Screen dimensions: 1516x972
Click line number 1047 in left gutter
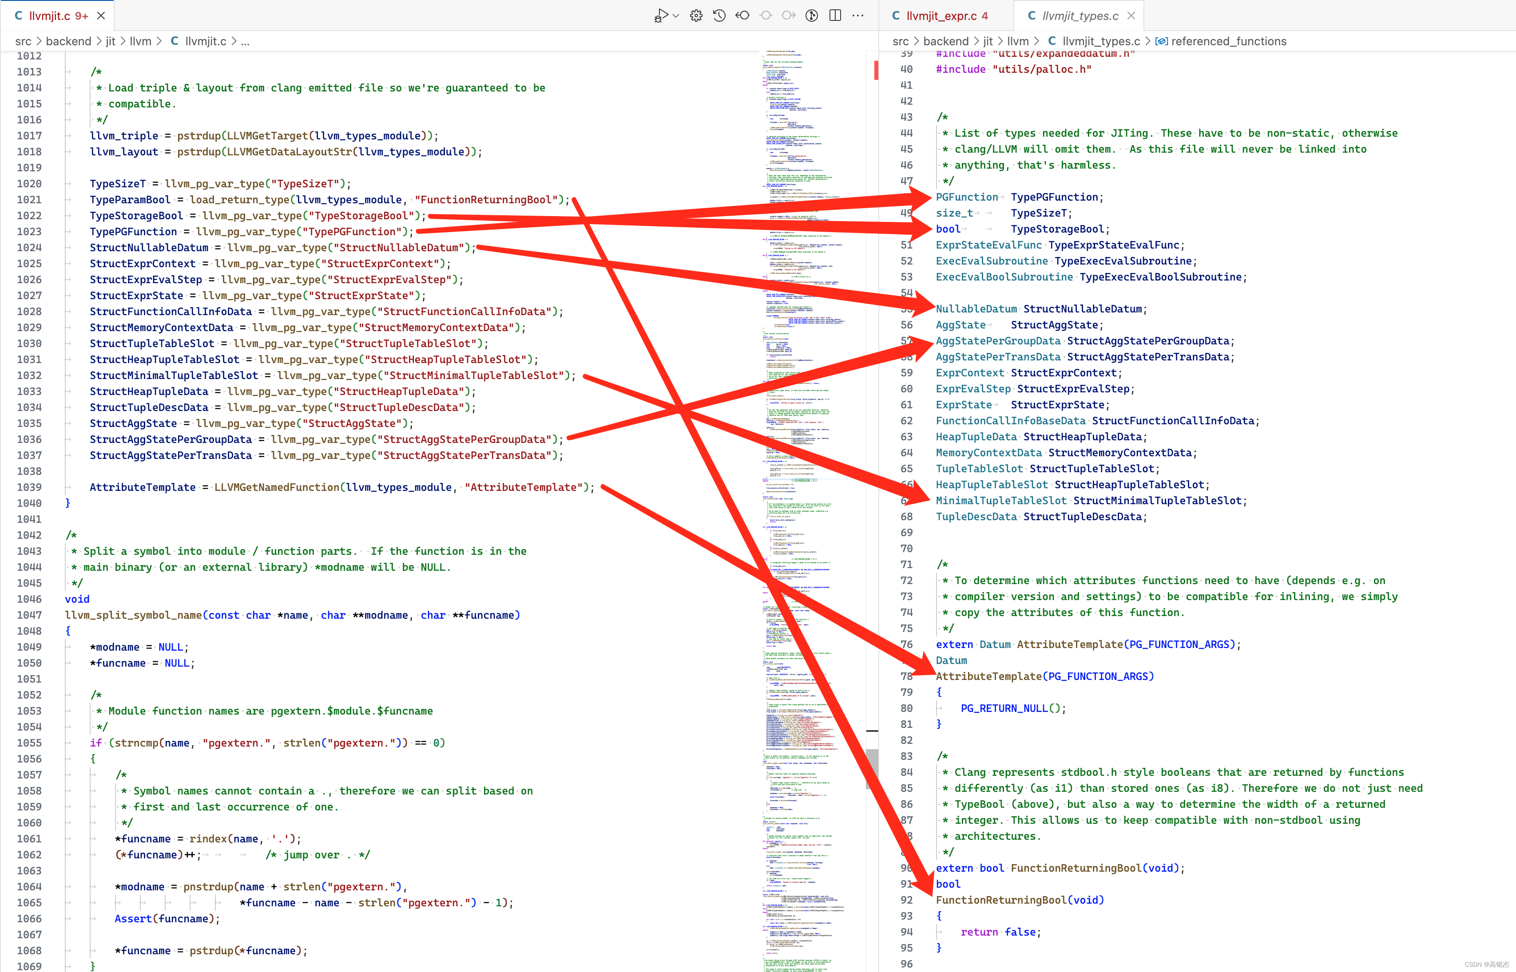pos(29,616)
